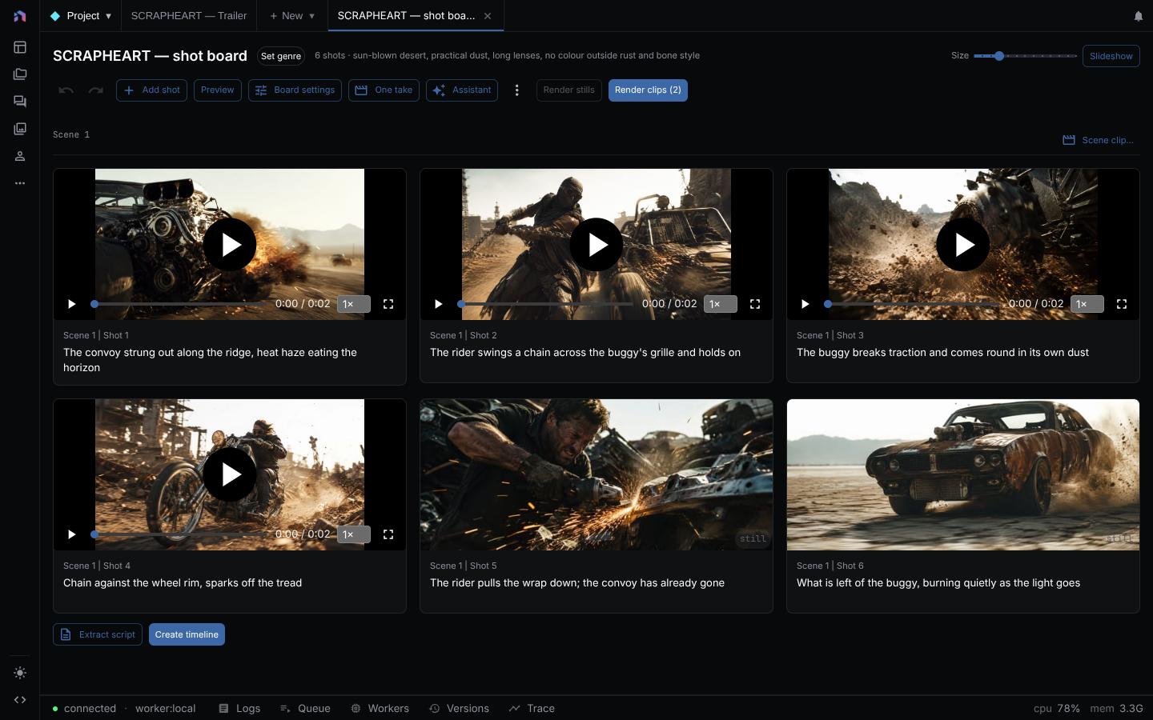Open the Workers panel

coord(380,709)
